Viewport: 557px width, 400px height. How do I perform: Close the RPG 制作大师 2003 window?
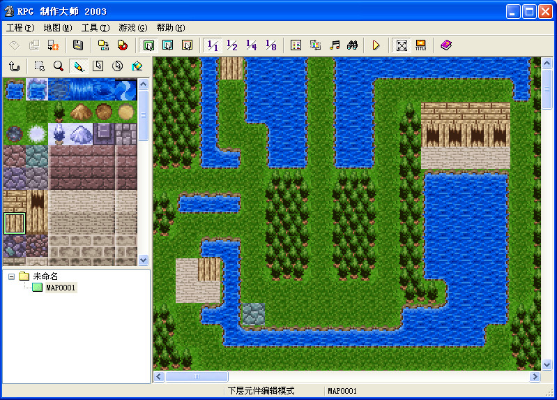point(546,12)
